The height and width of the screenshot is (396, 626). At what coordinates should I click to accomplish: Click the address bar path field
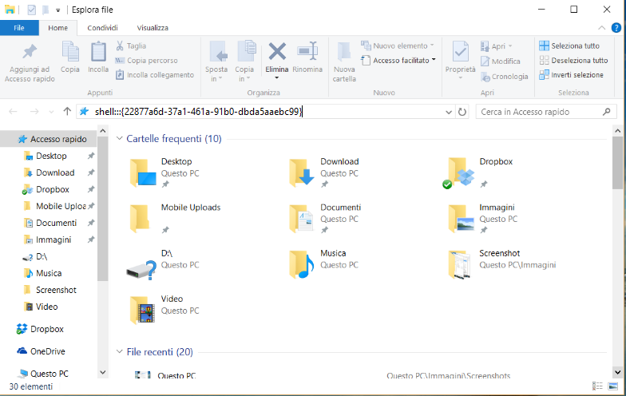[x=262, y=112]
